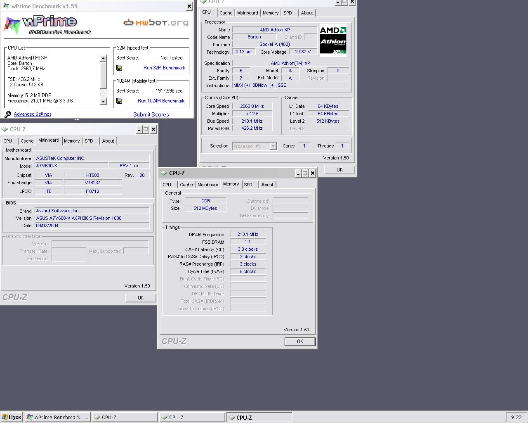Click the Package field Socket A (462)
The height and width of the screenshot is (423, 528).
coord(275,45)
